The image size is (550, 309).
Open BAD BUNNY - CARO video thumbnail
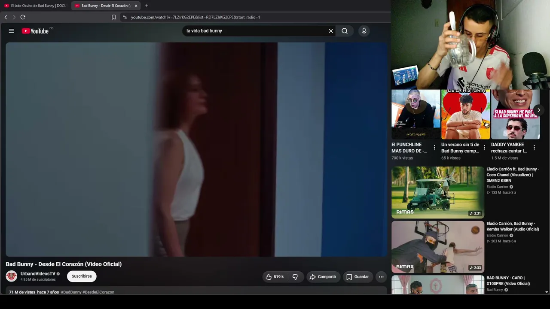[438, 285]
